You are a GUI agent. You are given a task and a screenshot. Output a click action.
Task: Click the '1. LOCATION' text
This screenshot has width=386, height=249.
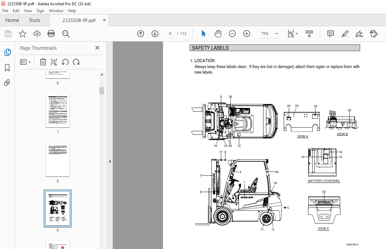tap(203, 61)
